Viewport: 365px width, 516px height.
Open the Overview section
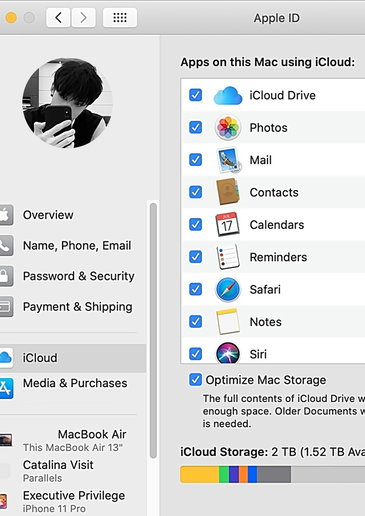pos(72,215)
